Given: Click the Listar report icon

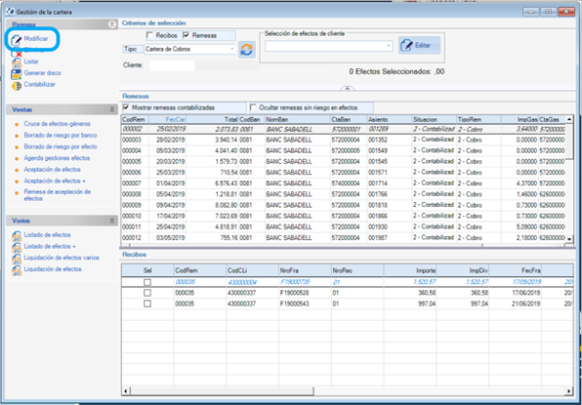Looking at the screenshot, I should (x=17, y=62).
